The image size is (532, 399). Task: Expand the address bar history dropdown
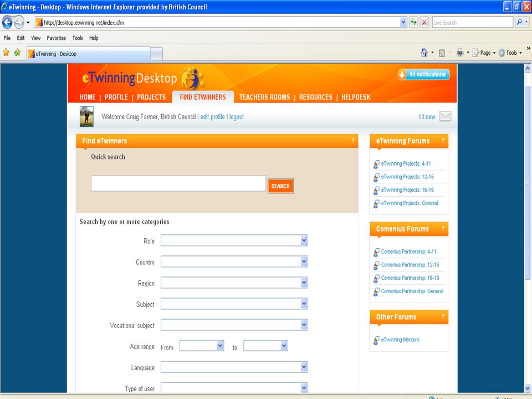tap(403, 23)
